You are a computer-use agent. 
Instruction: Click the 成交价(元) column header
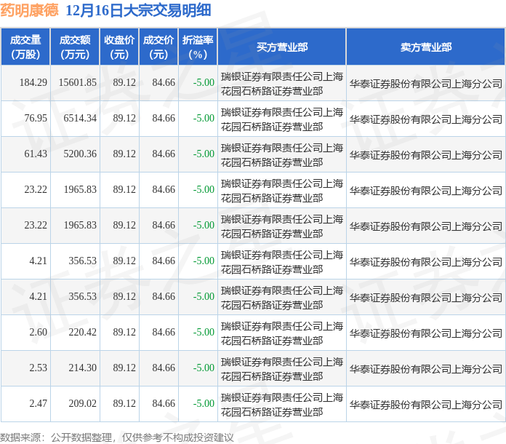click(x=158, y=47)
